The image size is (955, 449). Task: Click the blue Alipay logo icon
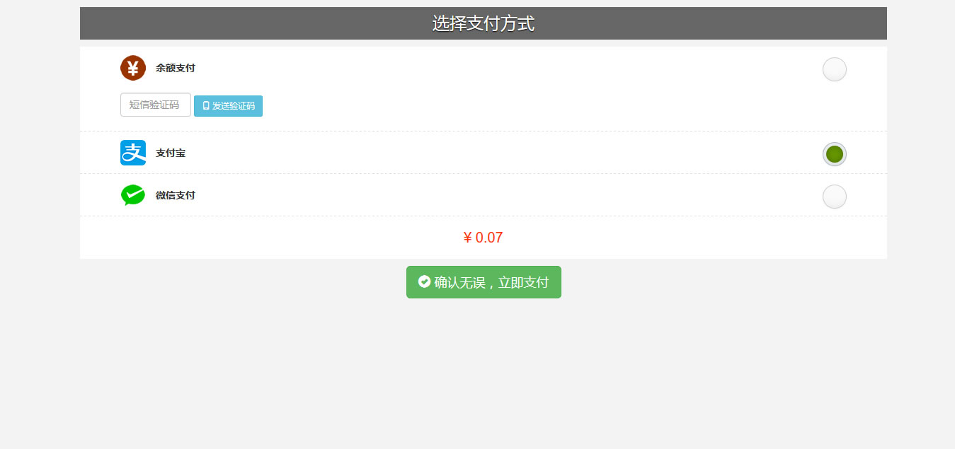[133, 153]
